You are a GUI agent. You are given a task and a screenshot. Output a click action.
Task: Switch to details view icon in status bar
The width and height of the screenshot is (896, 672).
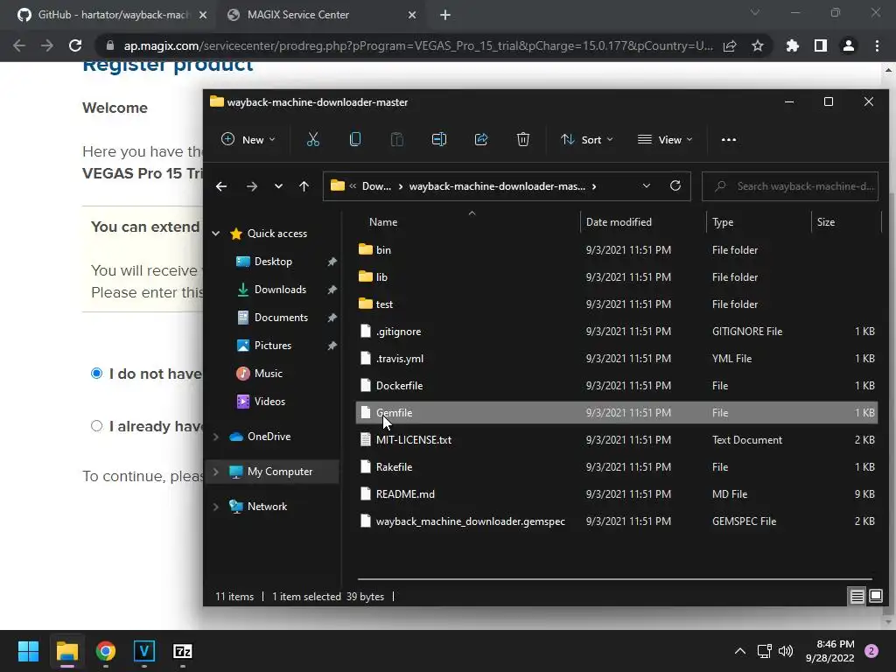tap(857, 597)
